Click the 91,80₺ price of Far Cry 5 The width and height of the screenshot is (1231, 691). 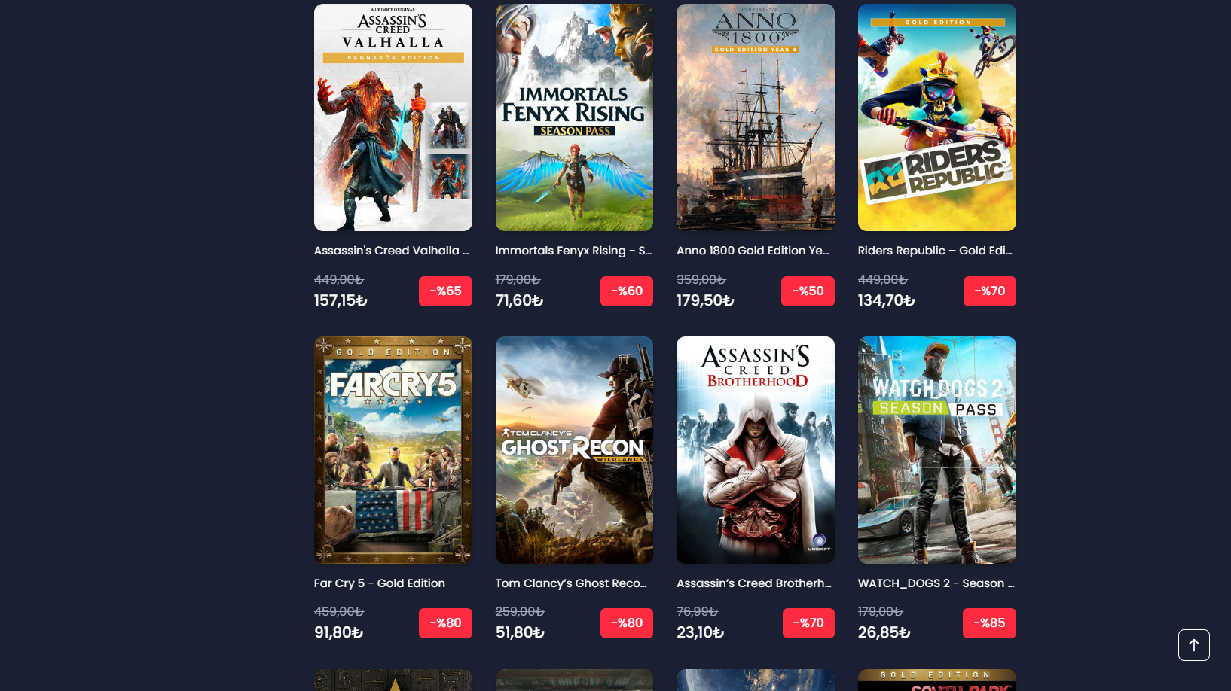(x=339, y=632)
